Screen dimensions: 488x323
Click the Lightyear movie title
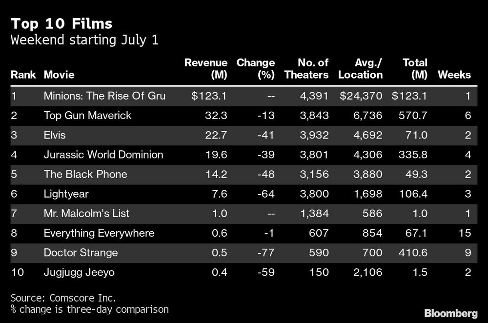click(x=66, y=194)
